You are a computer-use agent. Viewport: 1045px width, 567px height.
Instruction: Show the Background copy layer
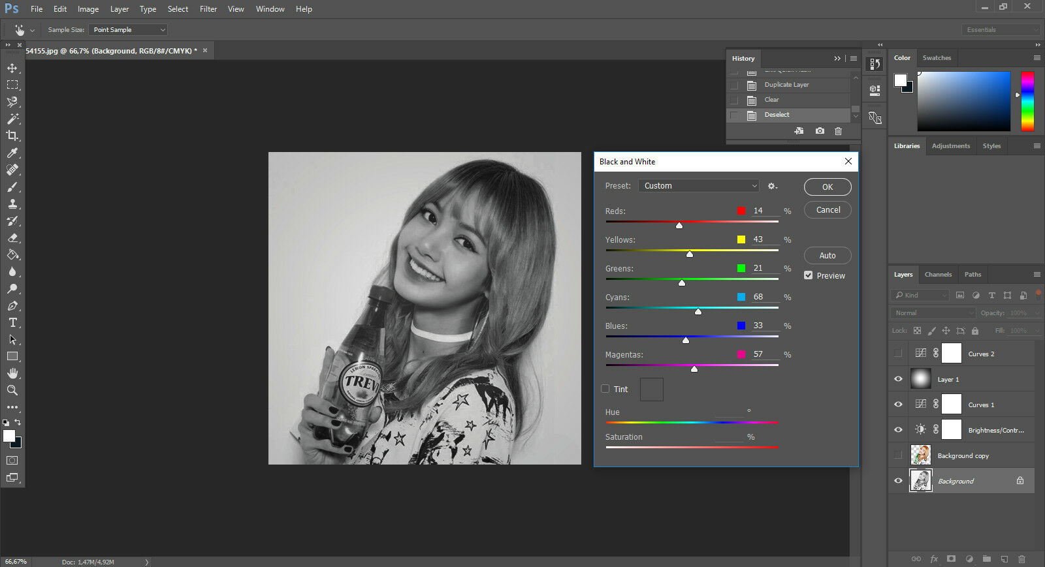coord(898,455)
